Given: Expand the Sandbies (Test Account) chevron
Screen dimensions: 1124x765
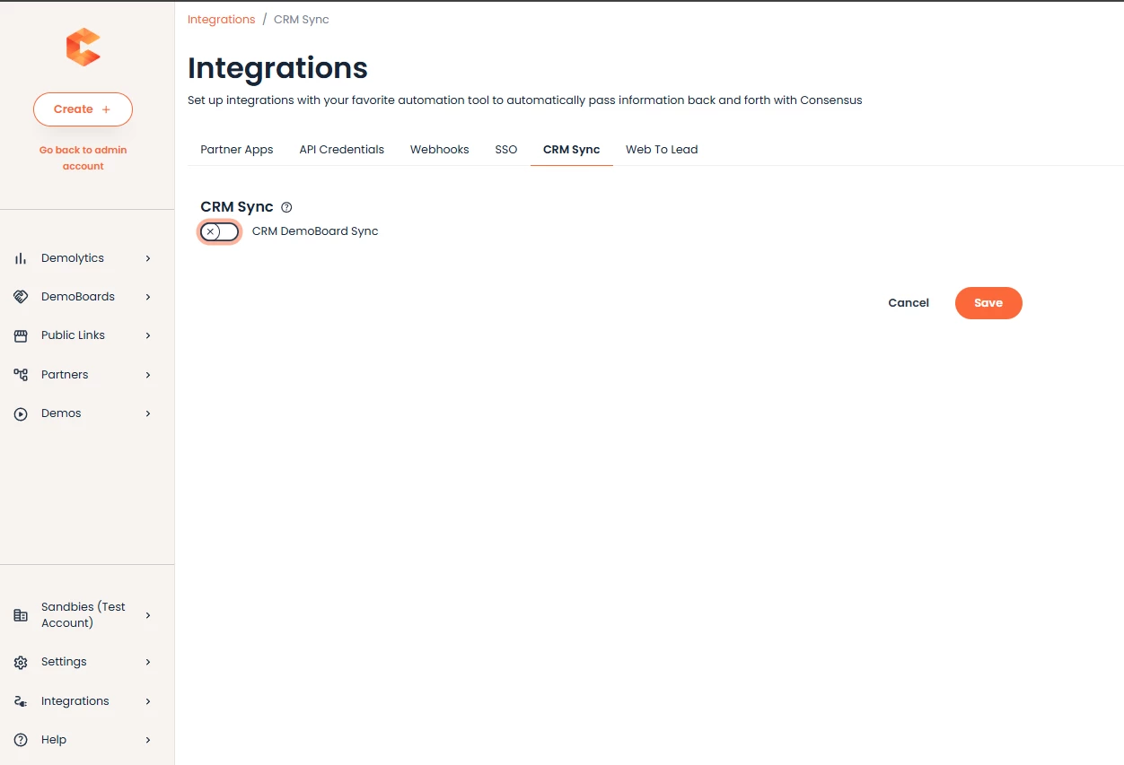Looking at the screenshot, I should pos(148,615).
